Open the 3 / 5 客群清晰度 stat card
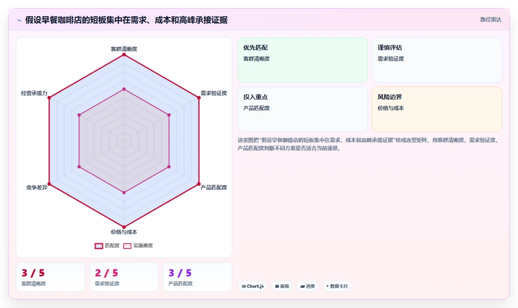Image resolution: width=518 pixels, height=308 pixels. 51,277
